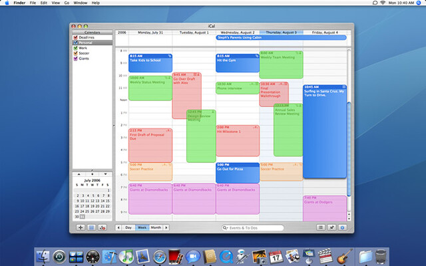
Task: Open Mail stamp icon in Dock
Action: (142, 257)
